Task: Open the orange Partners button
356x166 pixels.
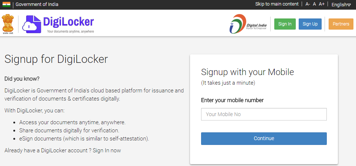Action: pos(341,24)
